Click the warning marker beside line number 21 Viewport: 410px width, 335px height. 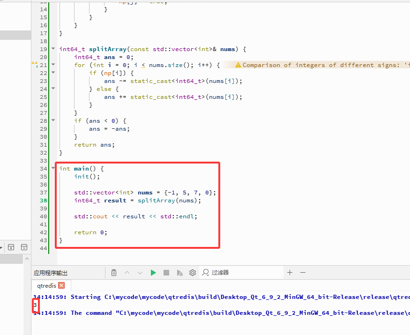(x=35, y=64)
